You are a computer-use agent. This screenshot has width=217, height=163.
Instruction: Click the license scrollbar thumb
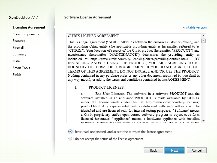coord(203,41)
